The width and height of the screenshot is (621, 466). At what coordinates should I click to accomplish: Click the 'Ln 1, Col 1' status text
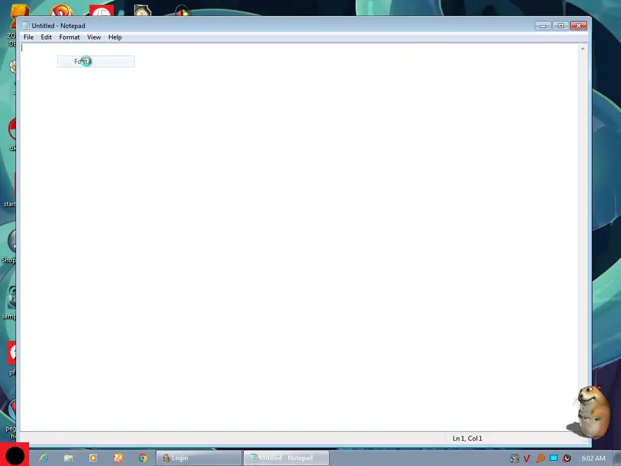[467, 438]
